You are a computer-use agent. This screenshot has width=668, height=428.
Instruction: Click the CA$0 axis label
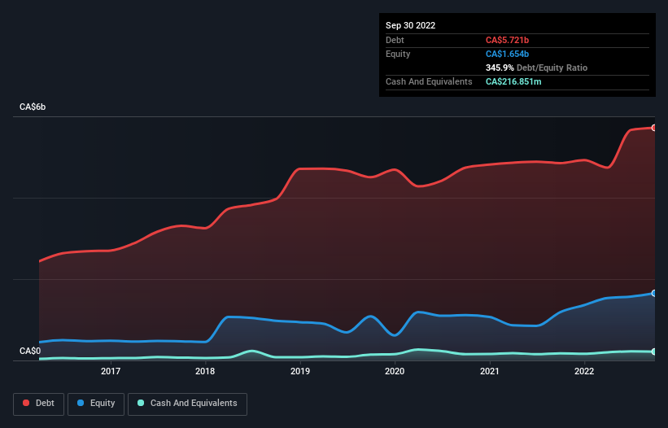tap(30, 351)
